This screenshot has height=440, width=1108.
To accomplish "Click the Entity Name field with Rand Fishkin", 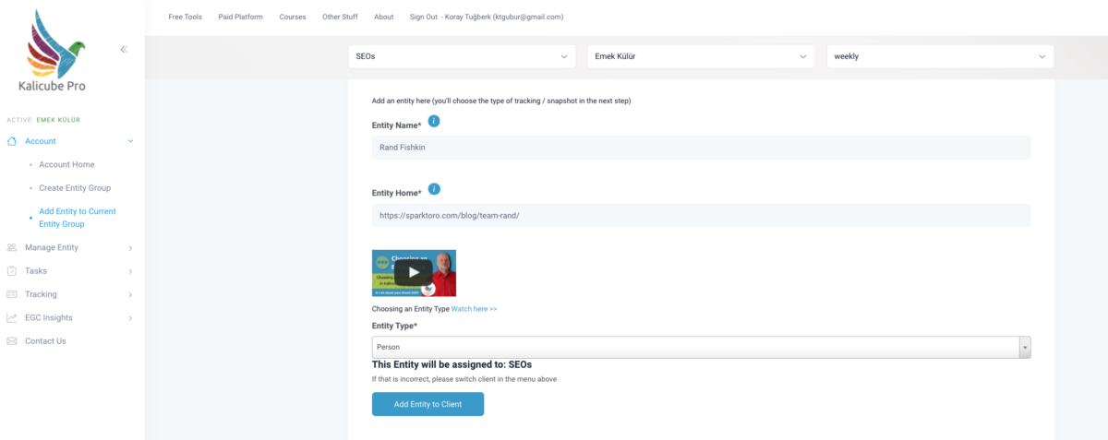I will click(701, 148).
